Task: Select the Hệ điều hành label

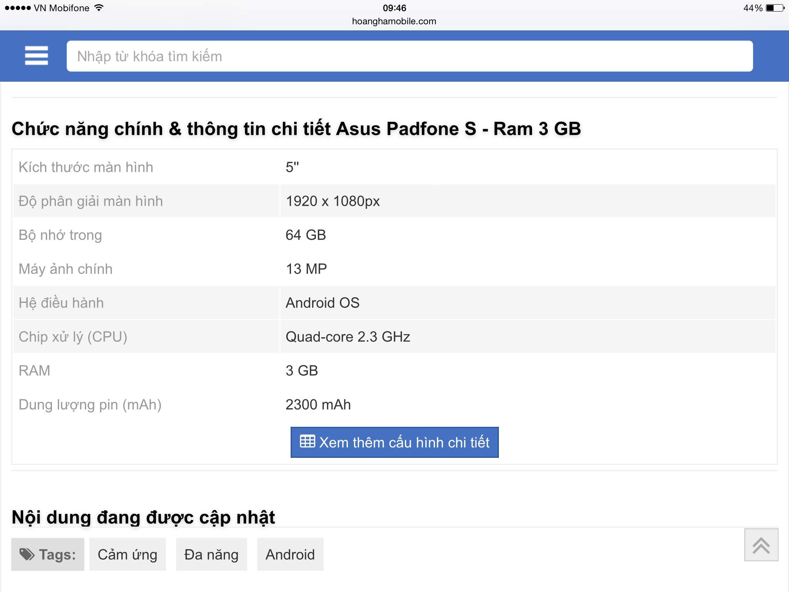Action: click(x=61, y=303)
